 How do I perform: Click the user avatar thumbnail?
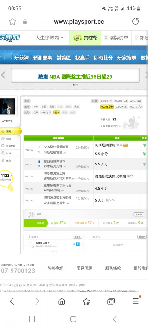(x=8, y=107)
